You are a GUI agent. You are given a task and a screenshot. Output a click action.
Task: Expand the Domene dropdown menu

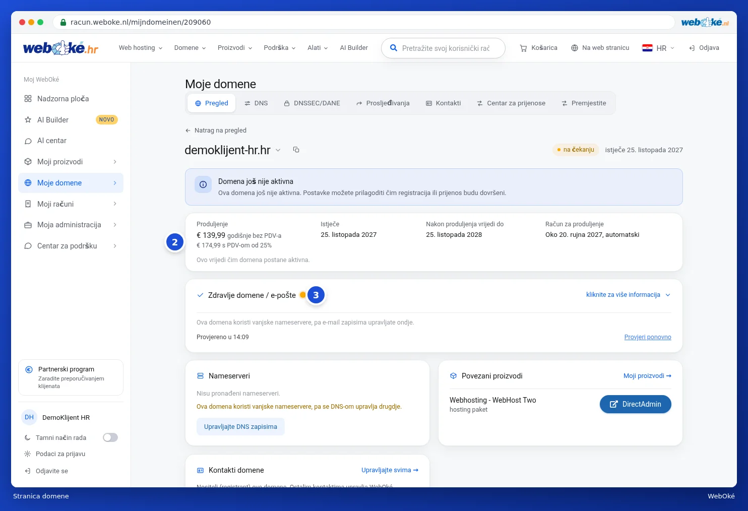(190, 48)
